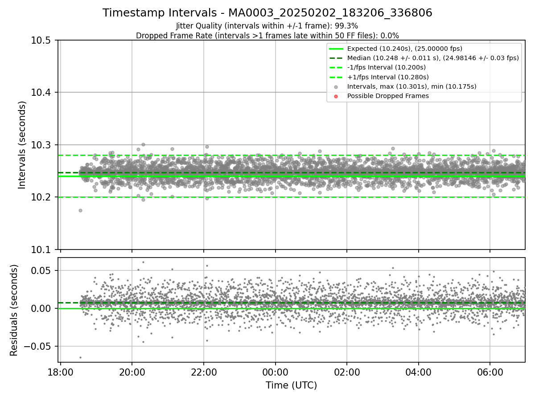Click the 00:00 time tick label

[275, 372]
